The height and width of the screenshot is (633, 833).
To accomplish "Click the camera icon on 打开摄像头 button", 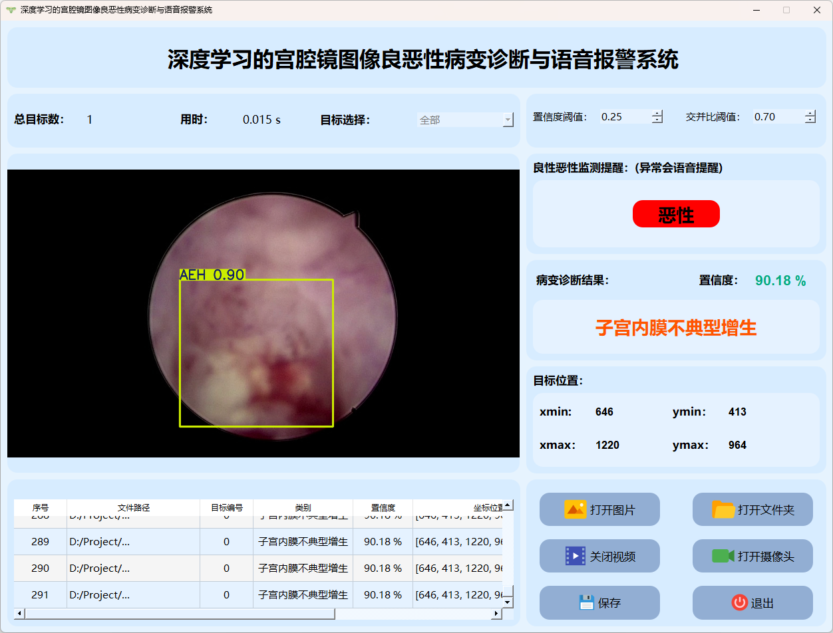I will 723,556.
